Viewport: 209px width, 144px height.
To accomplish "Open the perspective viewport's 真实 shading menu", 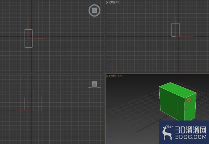I will (x=120, y=76).
